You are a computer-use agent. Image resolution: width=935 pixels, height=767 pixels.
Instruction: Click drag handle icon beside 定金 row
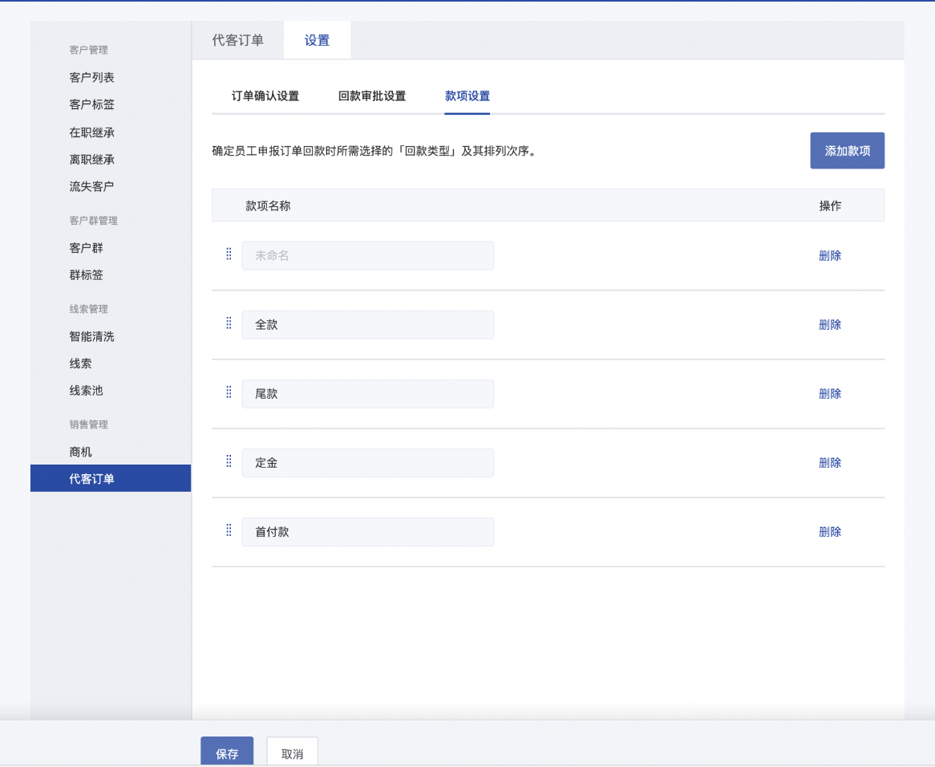tap(229, 461)
